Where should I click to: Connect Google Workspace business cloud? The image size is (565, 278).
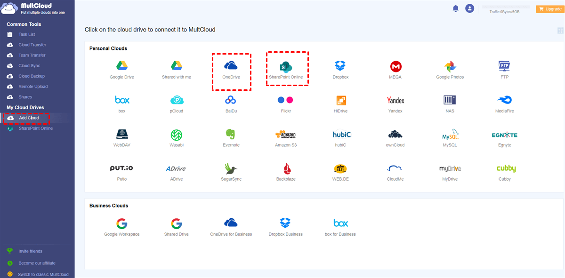point(122,227)
